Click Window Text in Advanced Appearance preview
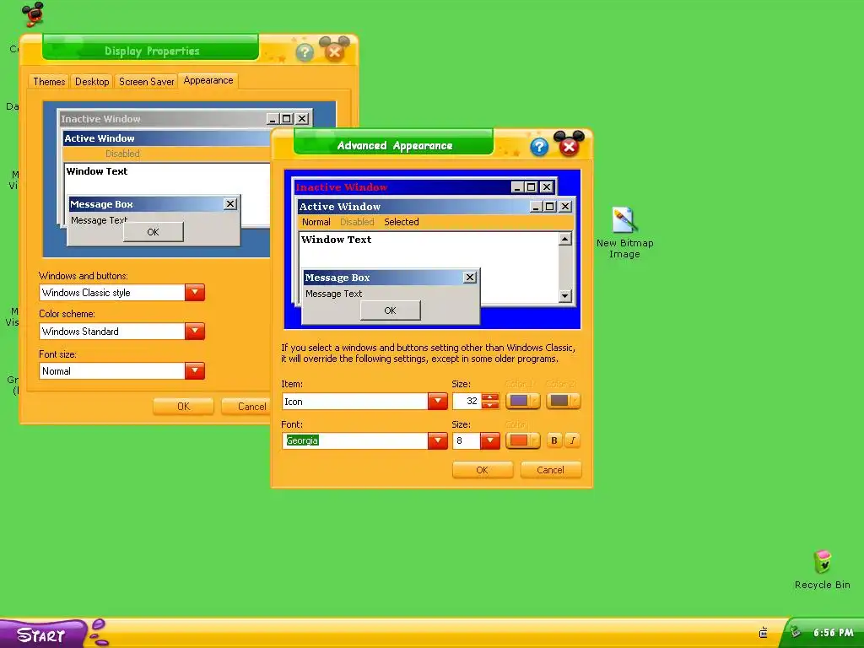864x648 pixels. [336, 240]
